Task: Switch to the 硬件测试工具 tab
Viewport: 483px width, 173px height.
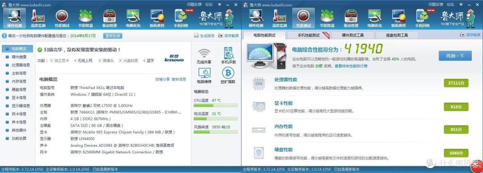Action: 353,35
